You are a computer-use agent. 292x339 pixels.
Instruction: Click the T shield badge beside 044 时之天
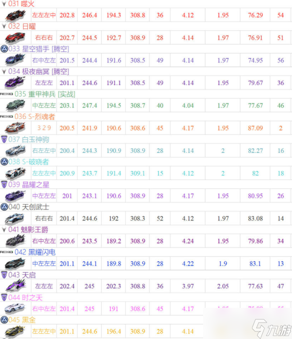4,297
